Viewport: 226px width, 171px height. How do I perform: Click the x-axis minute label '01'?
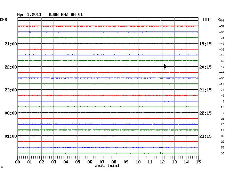point(30,162)
